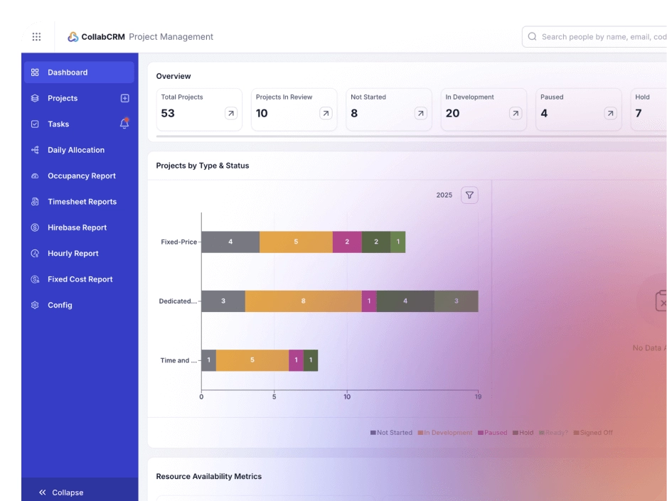The image size is (667, 501).
Task: Click the Tasks notification bell icon
Action: coord(124,124)
